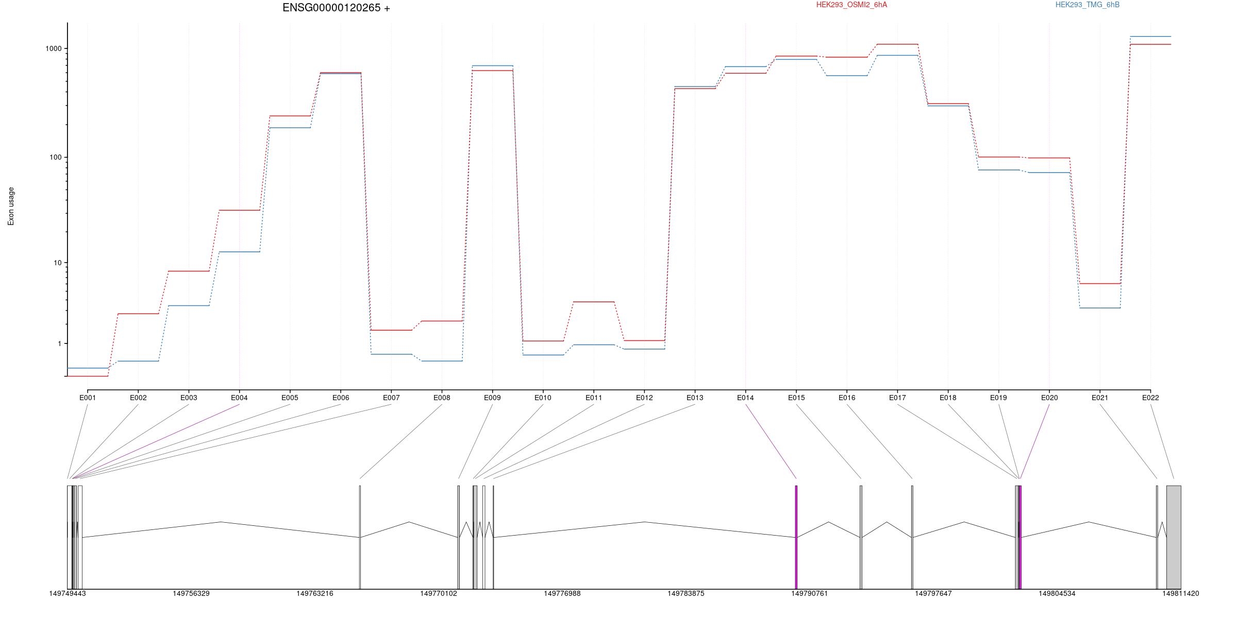Click y-axis tick value 1
The height and width of the screenshot is (618, 1237).
coord(59,344)
